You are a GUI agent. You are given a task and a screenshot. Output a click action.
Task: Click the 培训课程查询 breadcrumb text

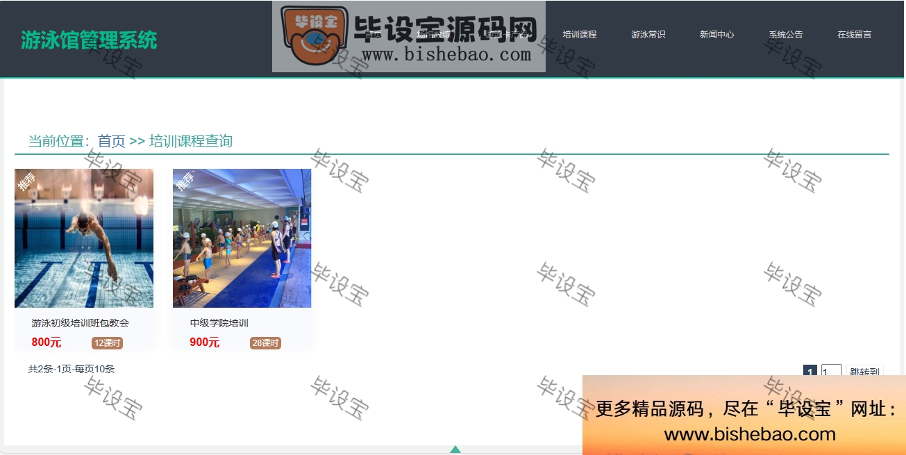coord(191,141)
